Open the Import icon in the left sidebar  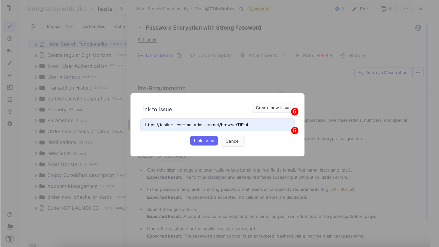[10, 87]
